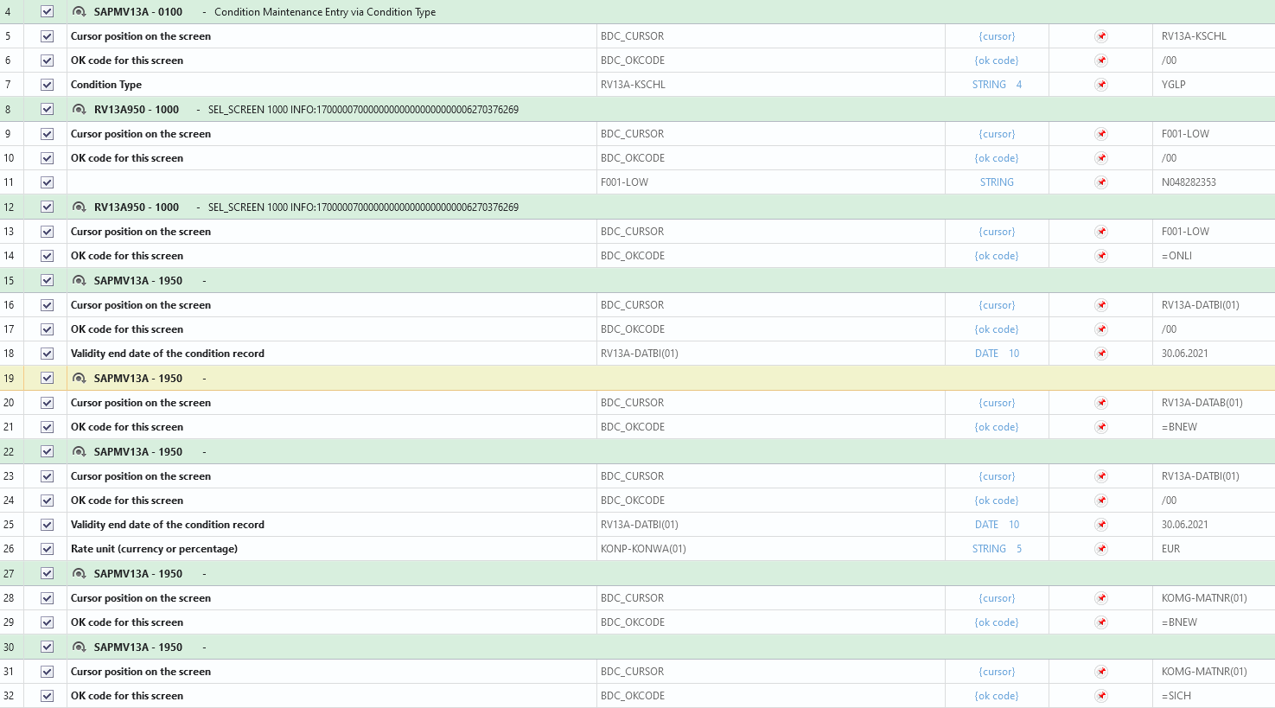1275x708 pixels.
Task: Click the pin icon in row 18
Action: tap(1101, 354)
